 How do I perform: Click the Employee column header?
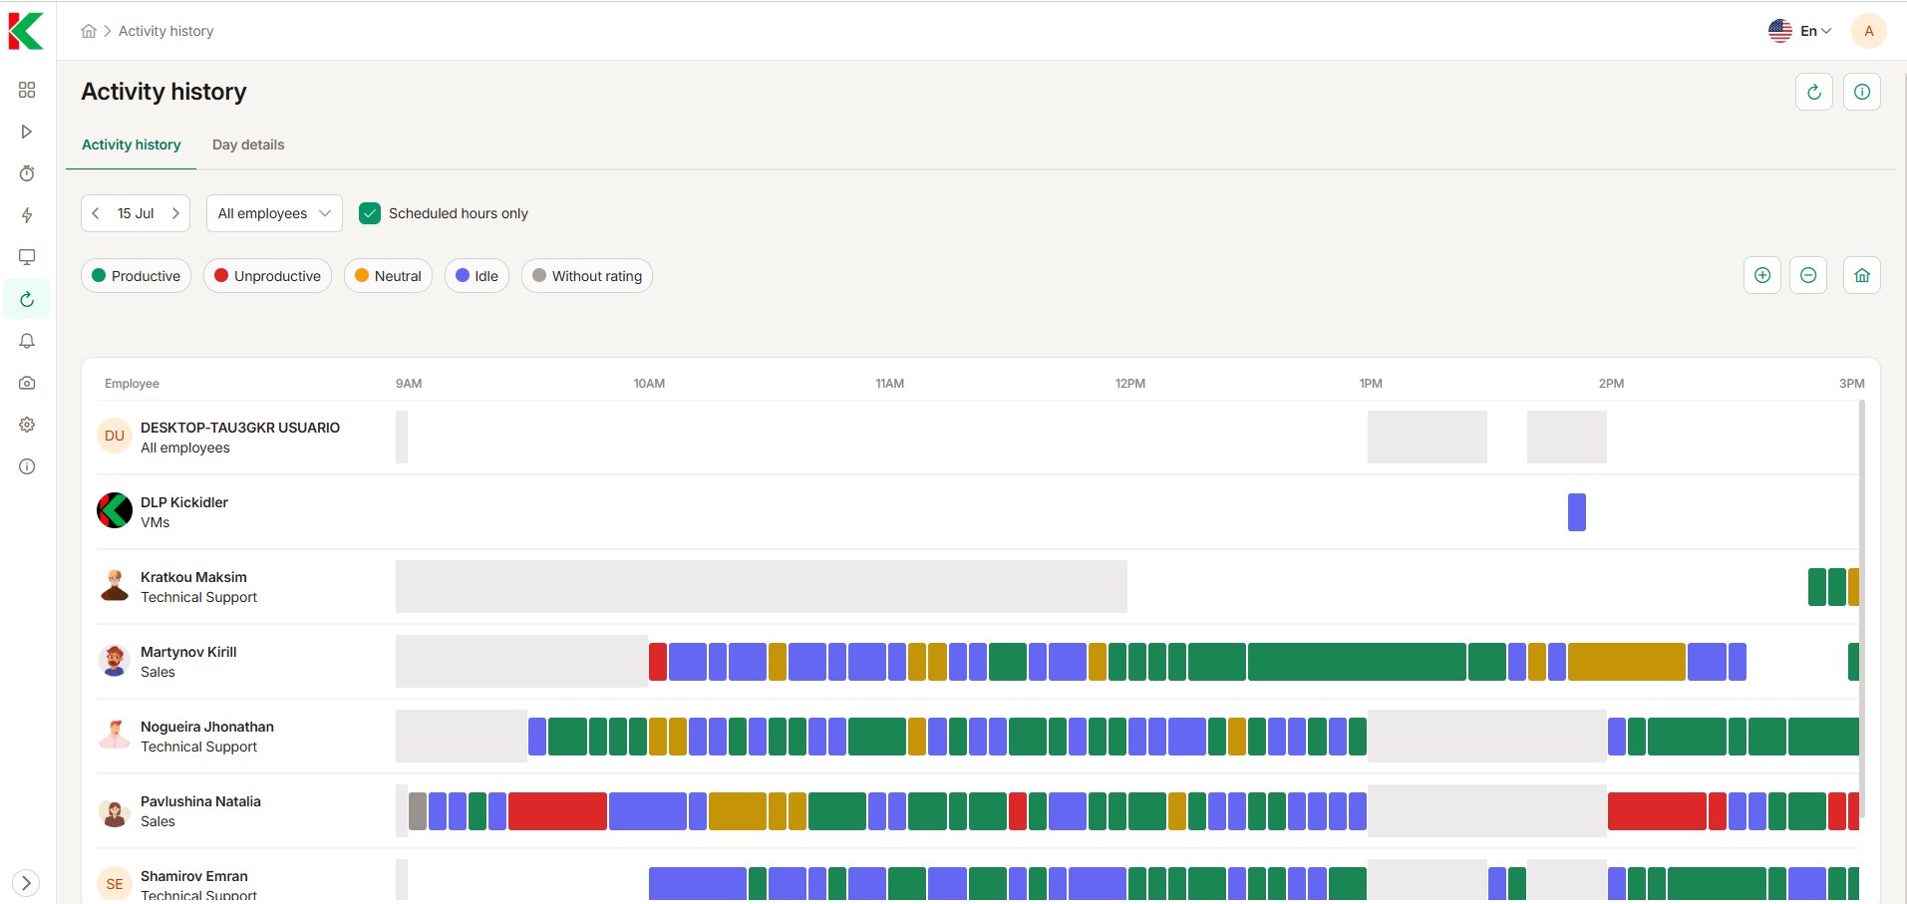[x=132, y=384]
